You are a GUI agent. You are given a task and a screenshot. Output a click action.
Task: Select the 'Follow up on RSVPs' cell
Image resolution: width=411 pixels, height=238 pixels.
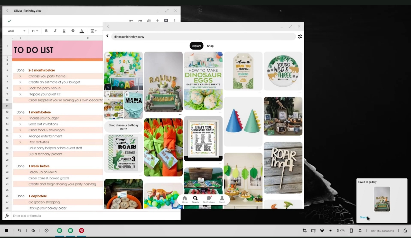pyautogui.click(x=43, y=172)
